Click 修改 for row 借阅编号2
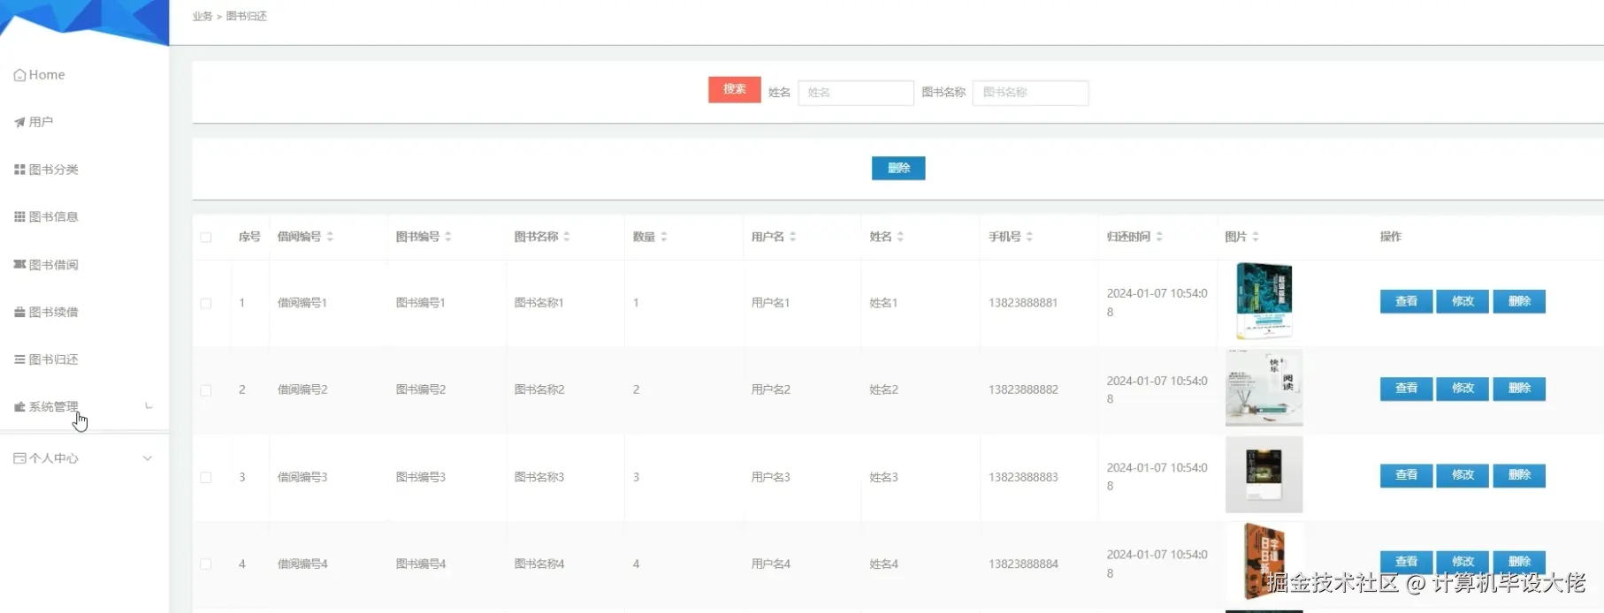This screenshot has width=1604, height=613. point(1463,389)
